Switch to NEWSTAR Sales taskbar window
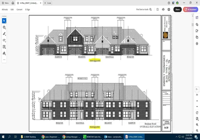The height and width of the screenshot is (140, 200). point(92,137)
